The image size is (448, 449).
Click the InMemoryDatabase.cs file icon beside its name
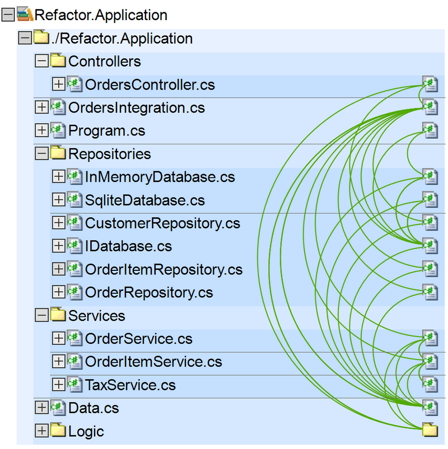click(75, 177)
